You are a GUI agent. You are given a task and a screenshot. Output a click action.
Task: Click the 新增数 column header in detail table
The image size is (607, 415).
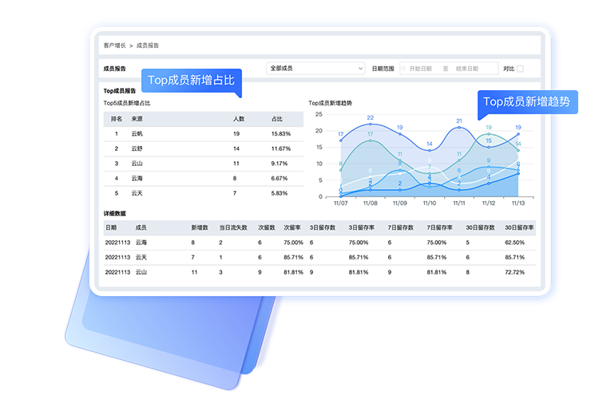click(200, 227)
